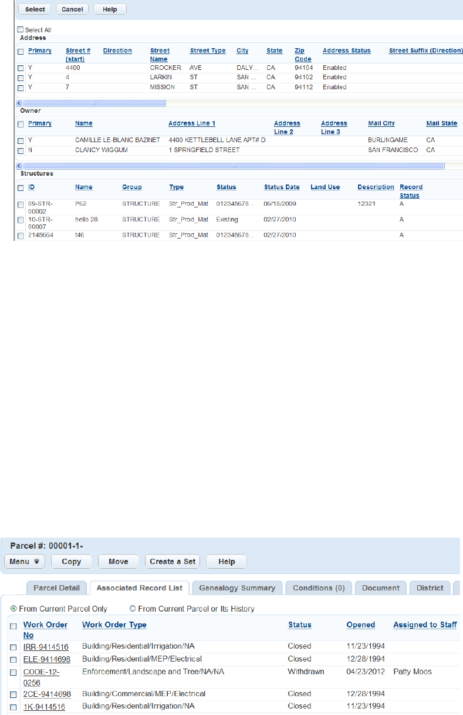Click the top Help button
463x715 pixels.
109,9
